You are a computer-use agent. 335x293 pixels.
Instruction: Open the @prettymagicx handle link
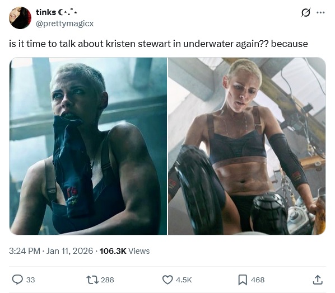click(65, 23)
